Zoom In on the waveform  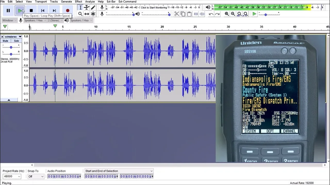point(227,14)
